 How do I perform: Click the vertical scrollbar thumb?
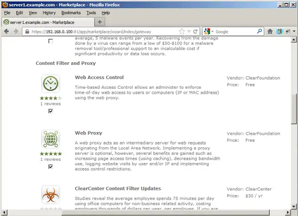point(294,109)
